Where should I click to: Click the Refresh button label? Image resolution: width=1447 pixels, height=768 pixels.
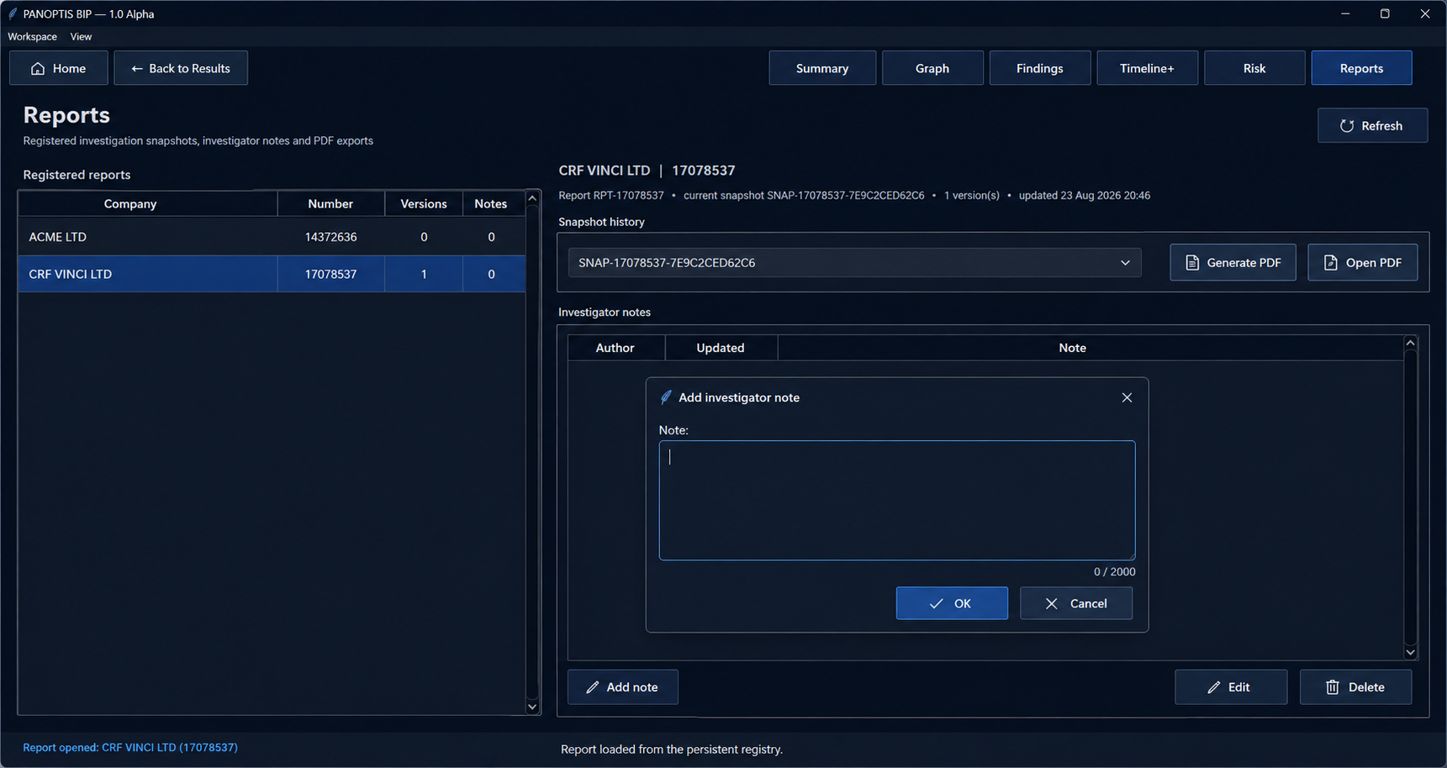coord(1382,126)
